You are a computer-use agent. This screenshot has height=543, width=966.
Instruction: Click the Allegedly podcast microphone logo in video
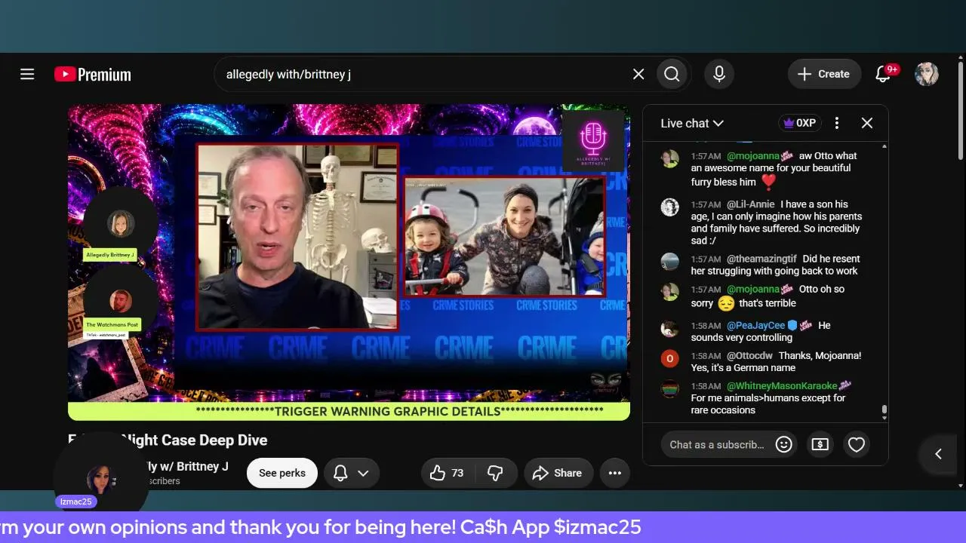coord(593,140)
